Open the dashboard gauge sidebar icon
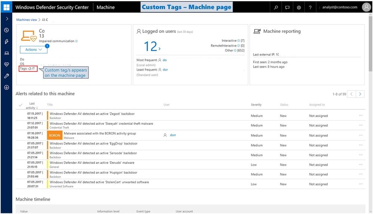Viewport: 373px width, 214px height. [x=6, y=30]
